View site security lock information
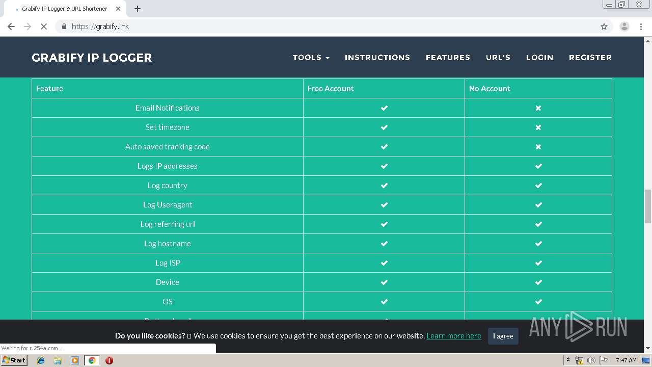This screenshot has height=367, width=652. tap(64, 27)
